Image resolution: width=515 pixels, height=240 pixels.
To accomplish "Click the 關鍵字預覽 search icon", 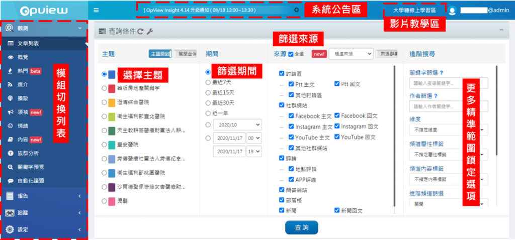I will (x=11, y=167).
